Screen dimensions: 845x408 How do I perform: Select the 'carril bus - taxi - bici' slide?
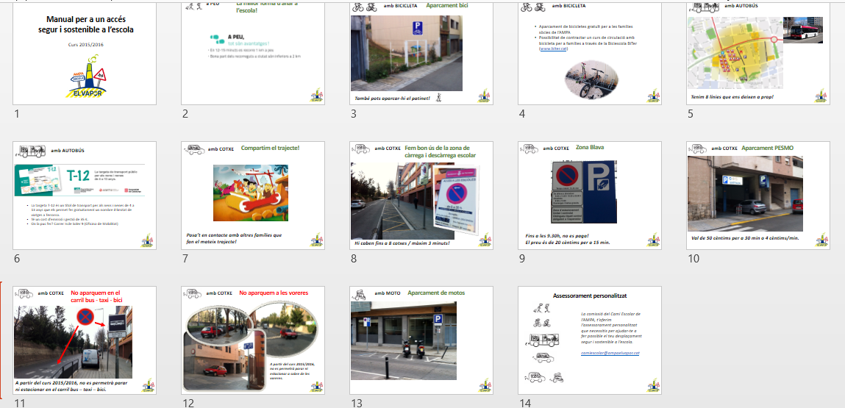click(x=85, y=340)
